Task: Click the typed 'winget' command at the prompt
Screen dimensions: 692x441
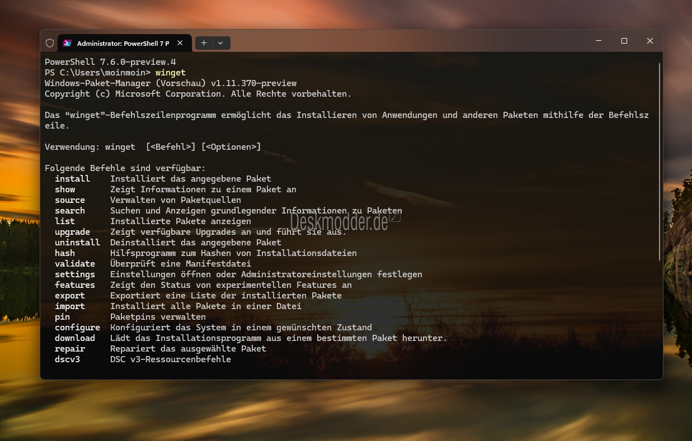Action: (171, 73)
